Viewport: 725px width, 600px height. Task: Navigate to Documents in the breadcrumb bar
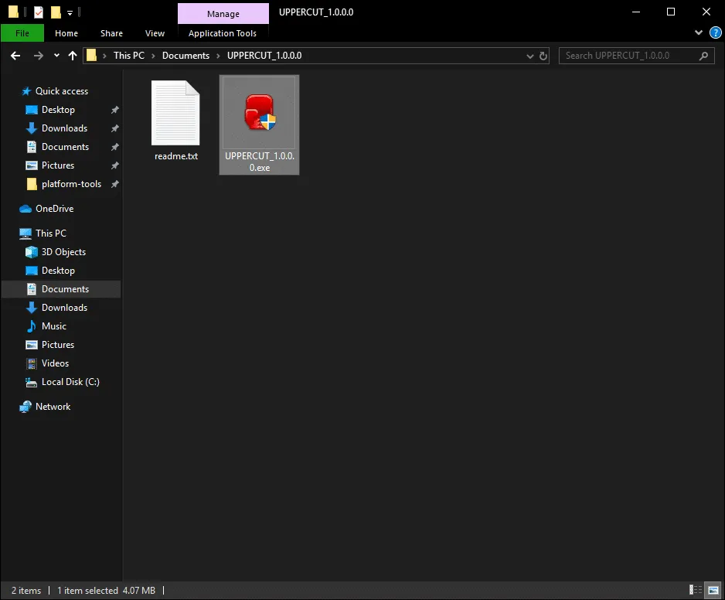coord(186,55)
